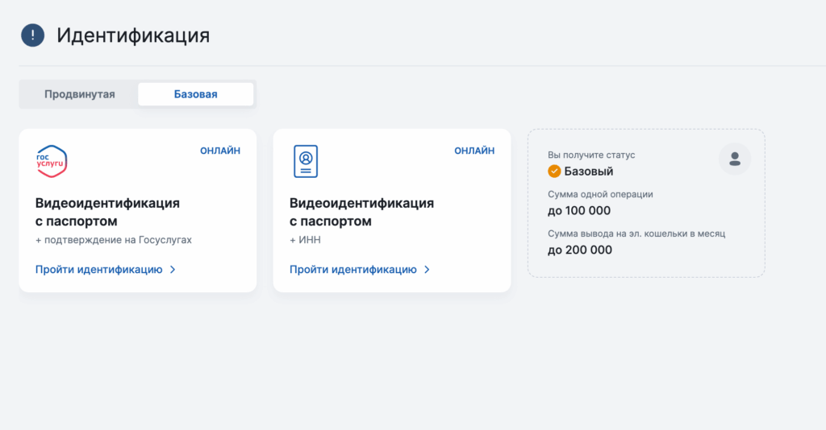Click the passport ID document icon

tap(306, 161)
